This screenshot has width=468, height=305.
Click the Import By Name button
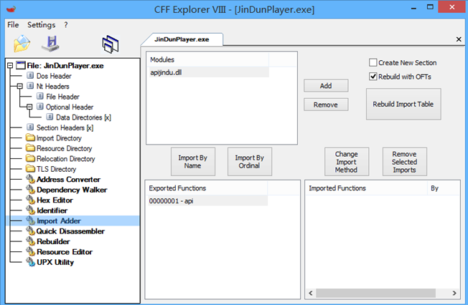pos(193,162)
